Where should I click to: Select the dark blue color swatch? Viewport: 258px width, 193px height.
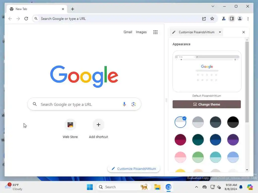tap(216, 140)
